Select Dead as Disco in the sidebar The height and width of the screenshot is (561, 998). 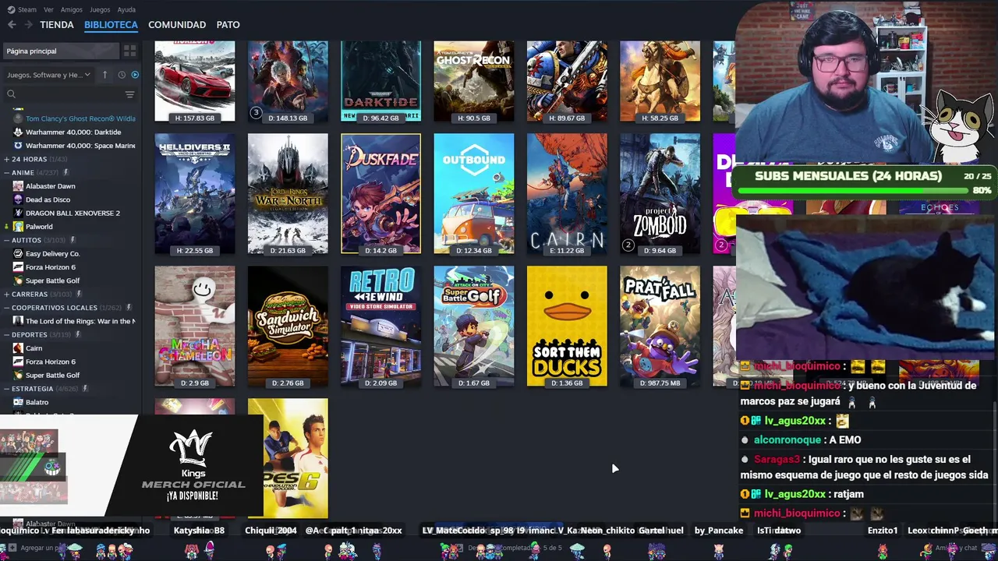coord(48,199)
